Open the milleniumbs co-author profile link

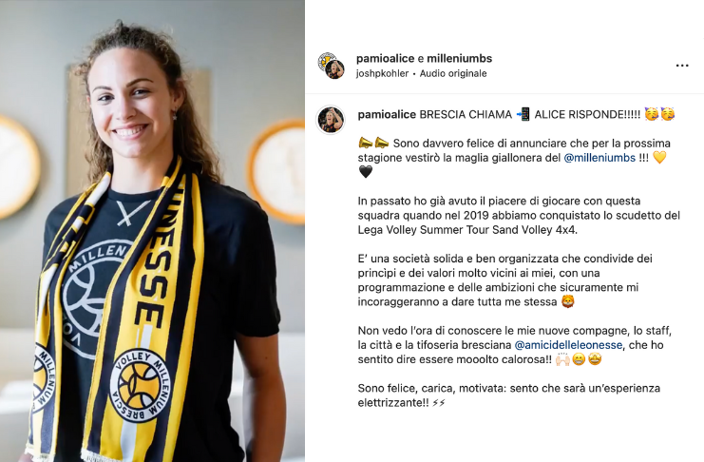tap(459, 58)
